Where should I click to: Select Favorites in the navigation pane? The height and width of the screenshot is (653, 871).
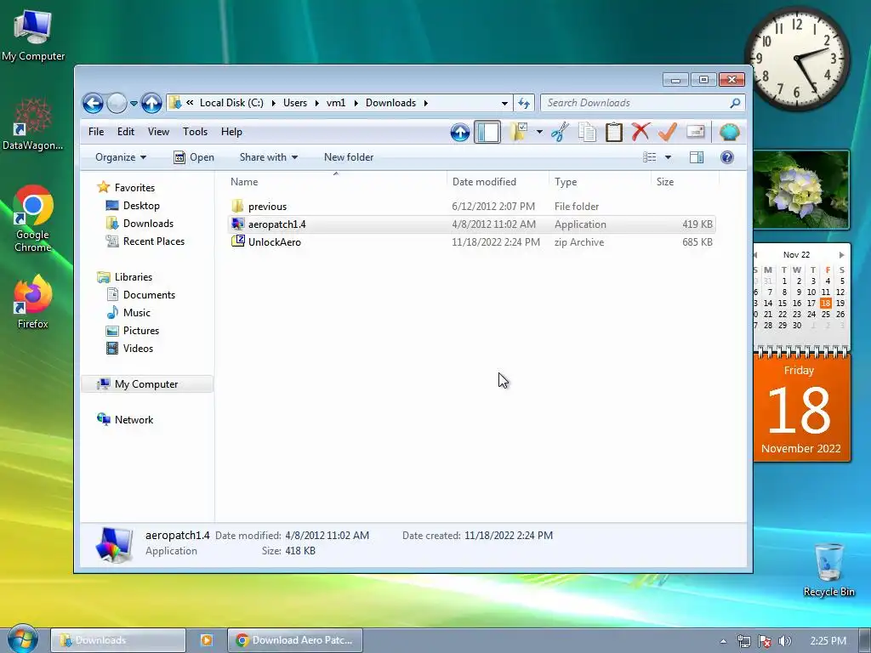[x=126, y=188]
